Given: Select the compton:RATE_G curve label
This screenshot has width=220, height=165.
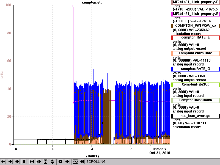Looking at the screenshot, I should click(x=196, y=69).
